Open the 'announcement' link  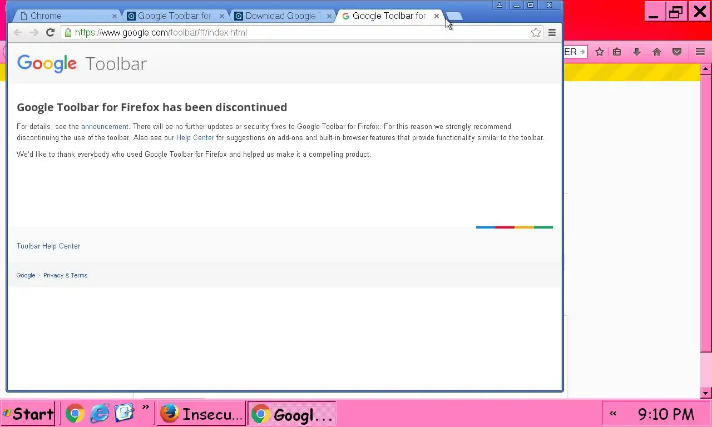(105, 127)
